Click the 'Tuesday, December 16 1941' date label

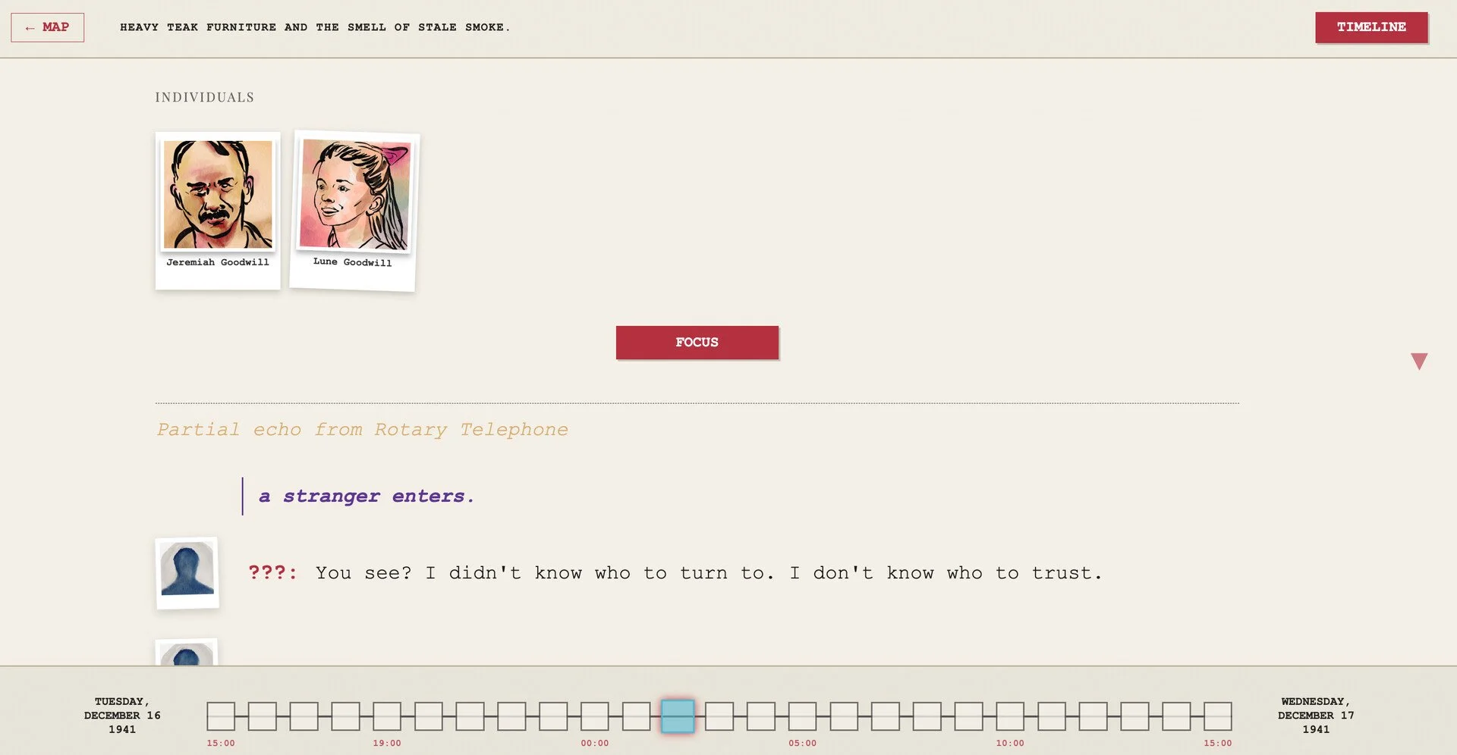point(122,716)
